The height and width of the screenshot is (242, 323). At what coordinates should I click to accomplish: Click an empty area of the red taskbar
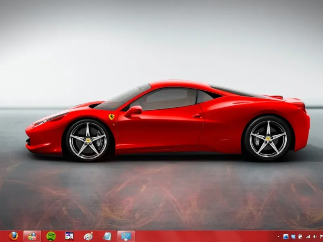pyautogui.click(x=202, y=236)
